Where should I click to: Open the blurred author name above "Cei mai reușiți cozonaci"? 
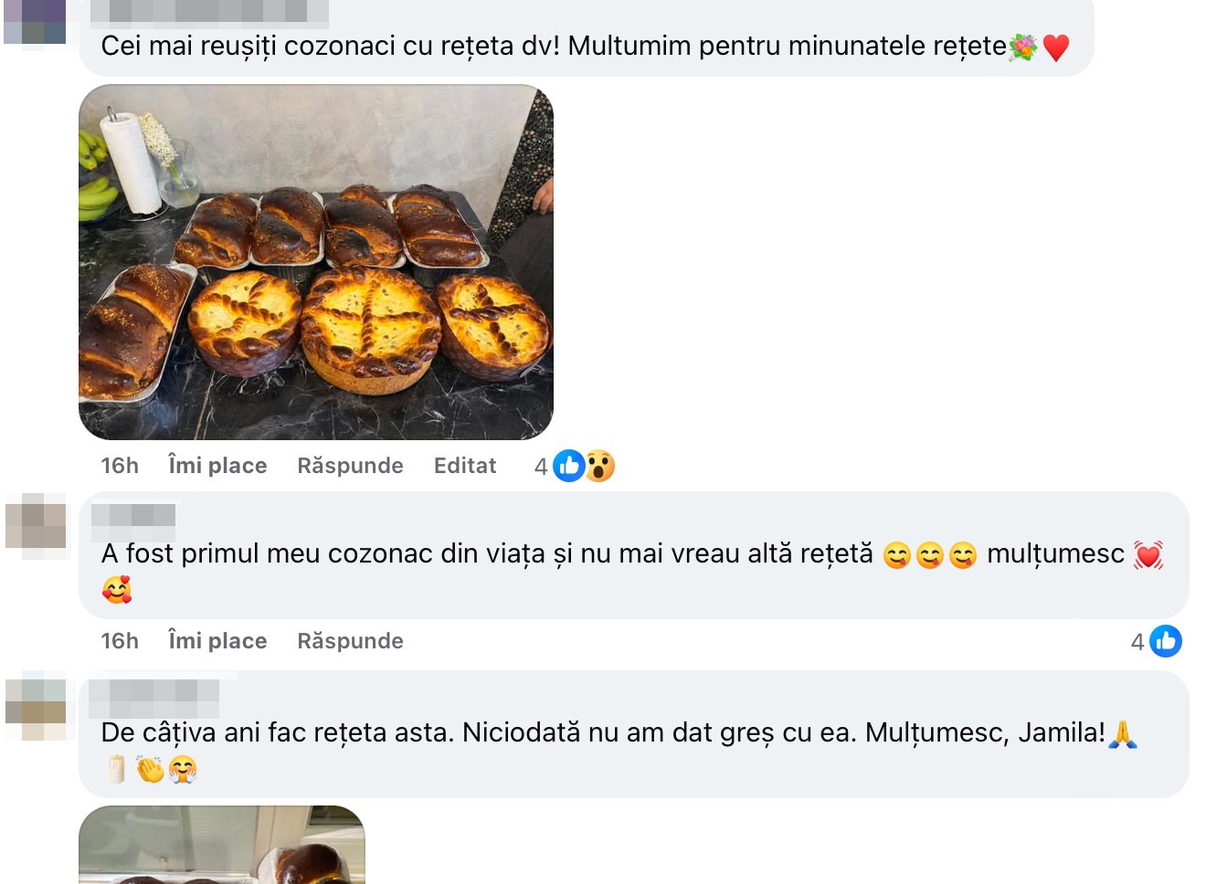[x=209, y=13]
